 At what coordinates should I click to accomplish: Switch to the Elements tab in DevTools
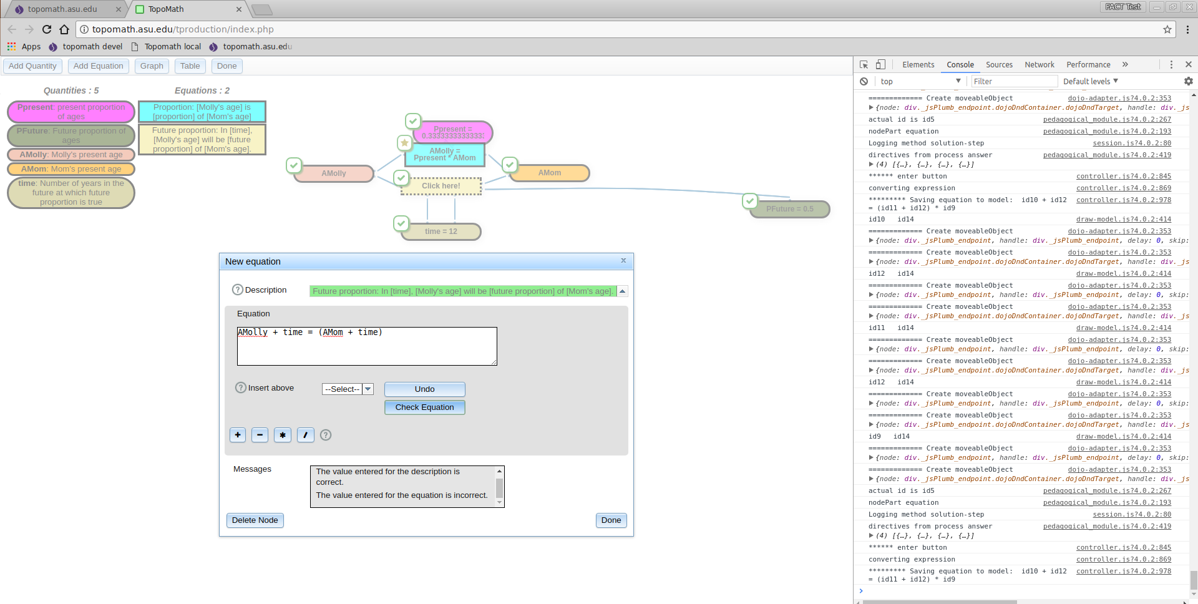(918, 64)
